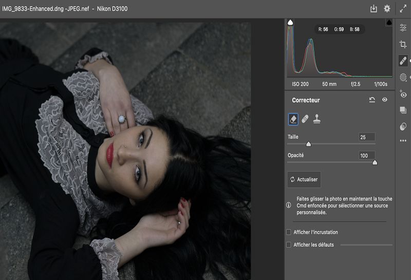The height and width of the screenshot is (280, 411).
Task: Click the Taille value field
Action: click(x=367, y=137)
